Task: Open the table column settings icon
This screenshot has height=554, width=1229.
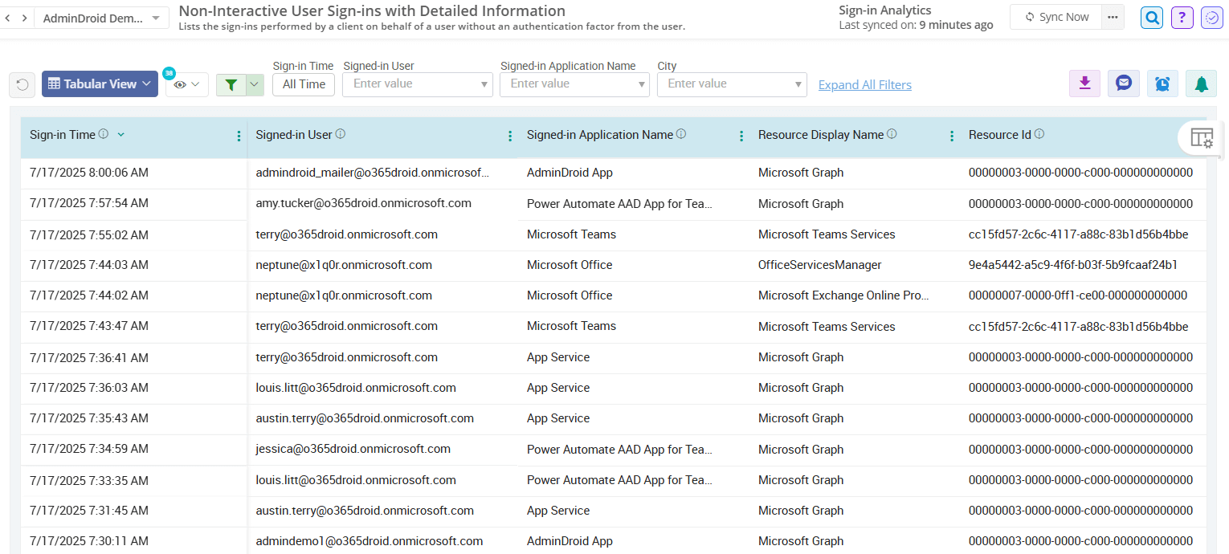Action: pyautogui.click(x=1202, y=138)
